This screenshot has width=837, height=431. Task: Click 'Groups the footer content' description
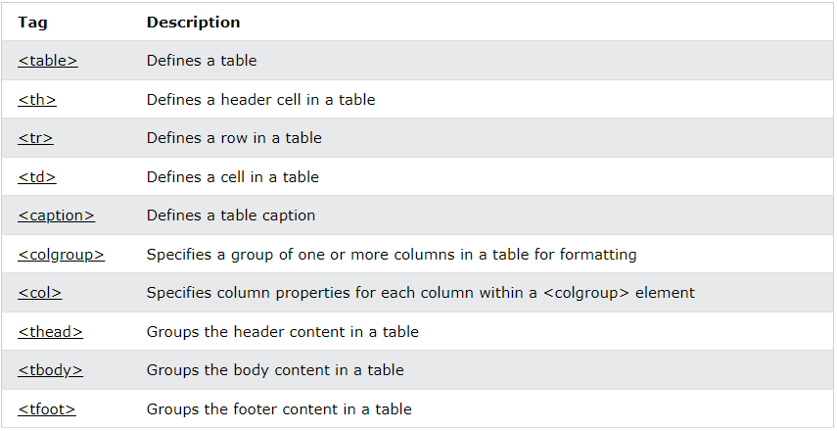pyautogui.click(x=279, y=409)
